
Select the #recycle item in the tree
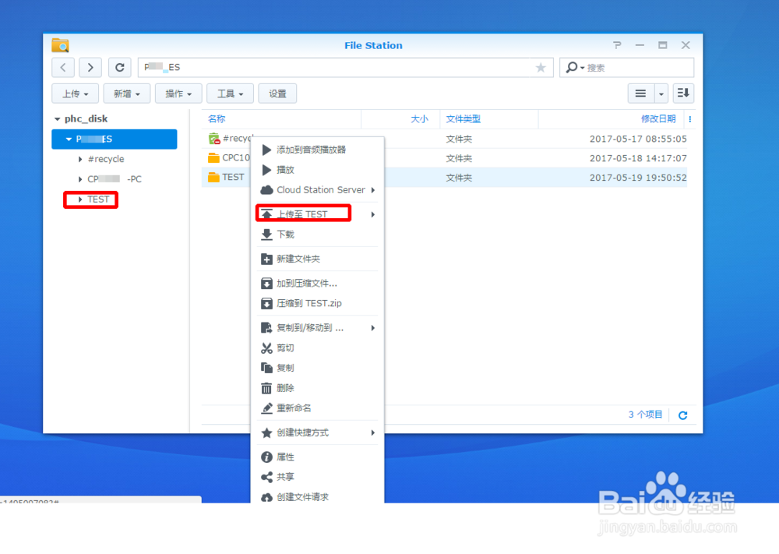[106, 159]
